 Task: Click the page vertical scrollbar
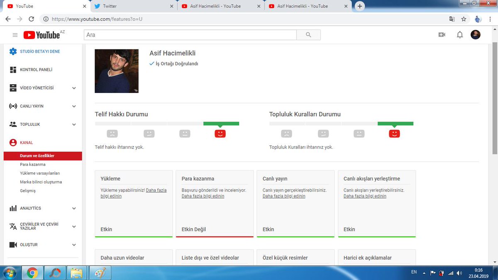coord(495,98)
